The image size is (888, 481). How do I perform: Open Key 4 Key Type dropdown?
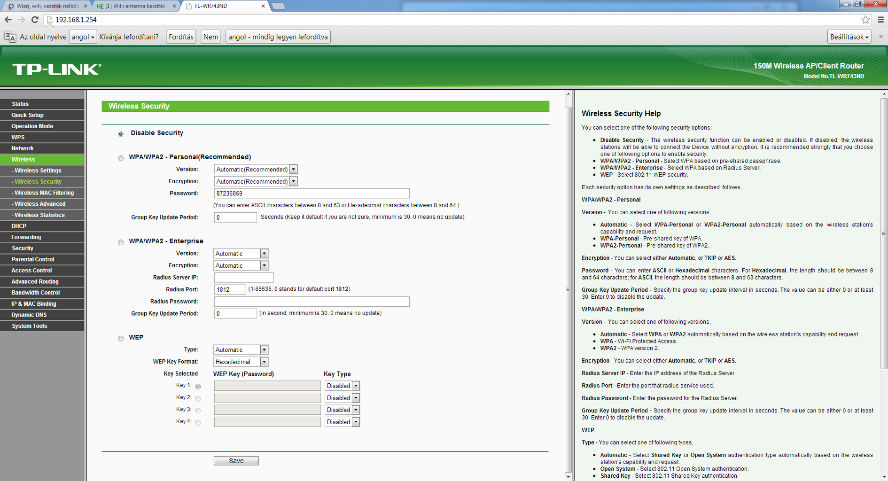click(x=342, y=422)
